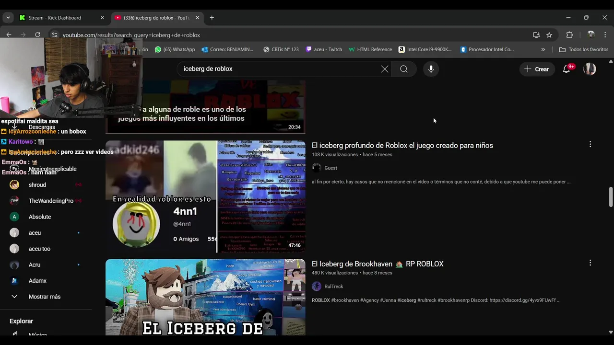Open the Todos los favoritos folder
614x345 pixels.
(x=584, y=49)
